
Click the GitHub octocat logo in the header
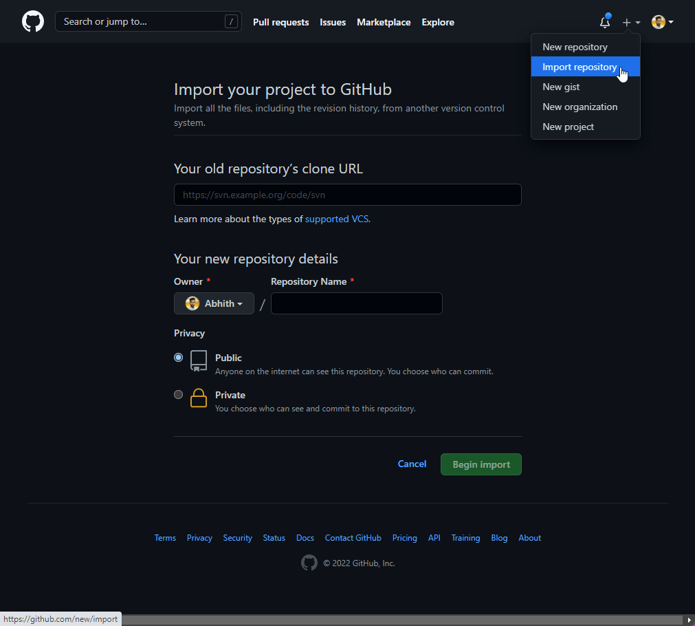pos(32,21)
